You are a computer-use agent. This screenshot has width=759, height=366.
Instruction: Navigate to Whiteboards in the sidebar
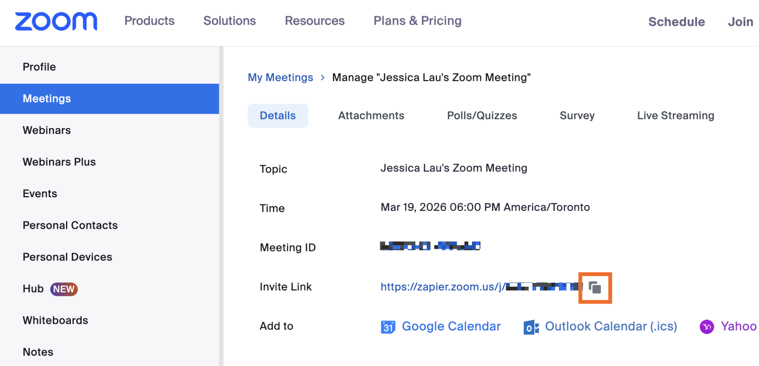[x=55, y=320]
